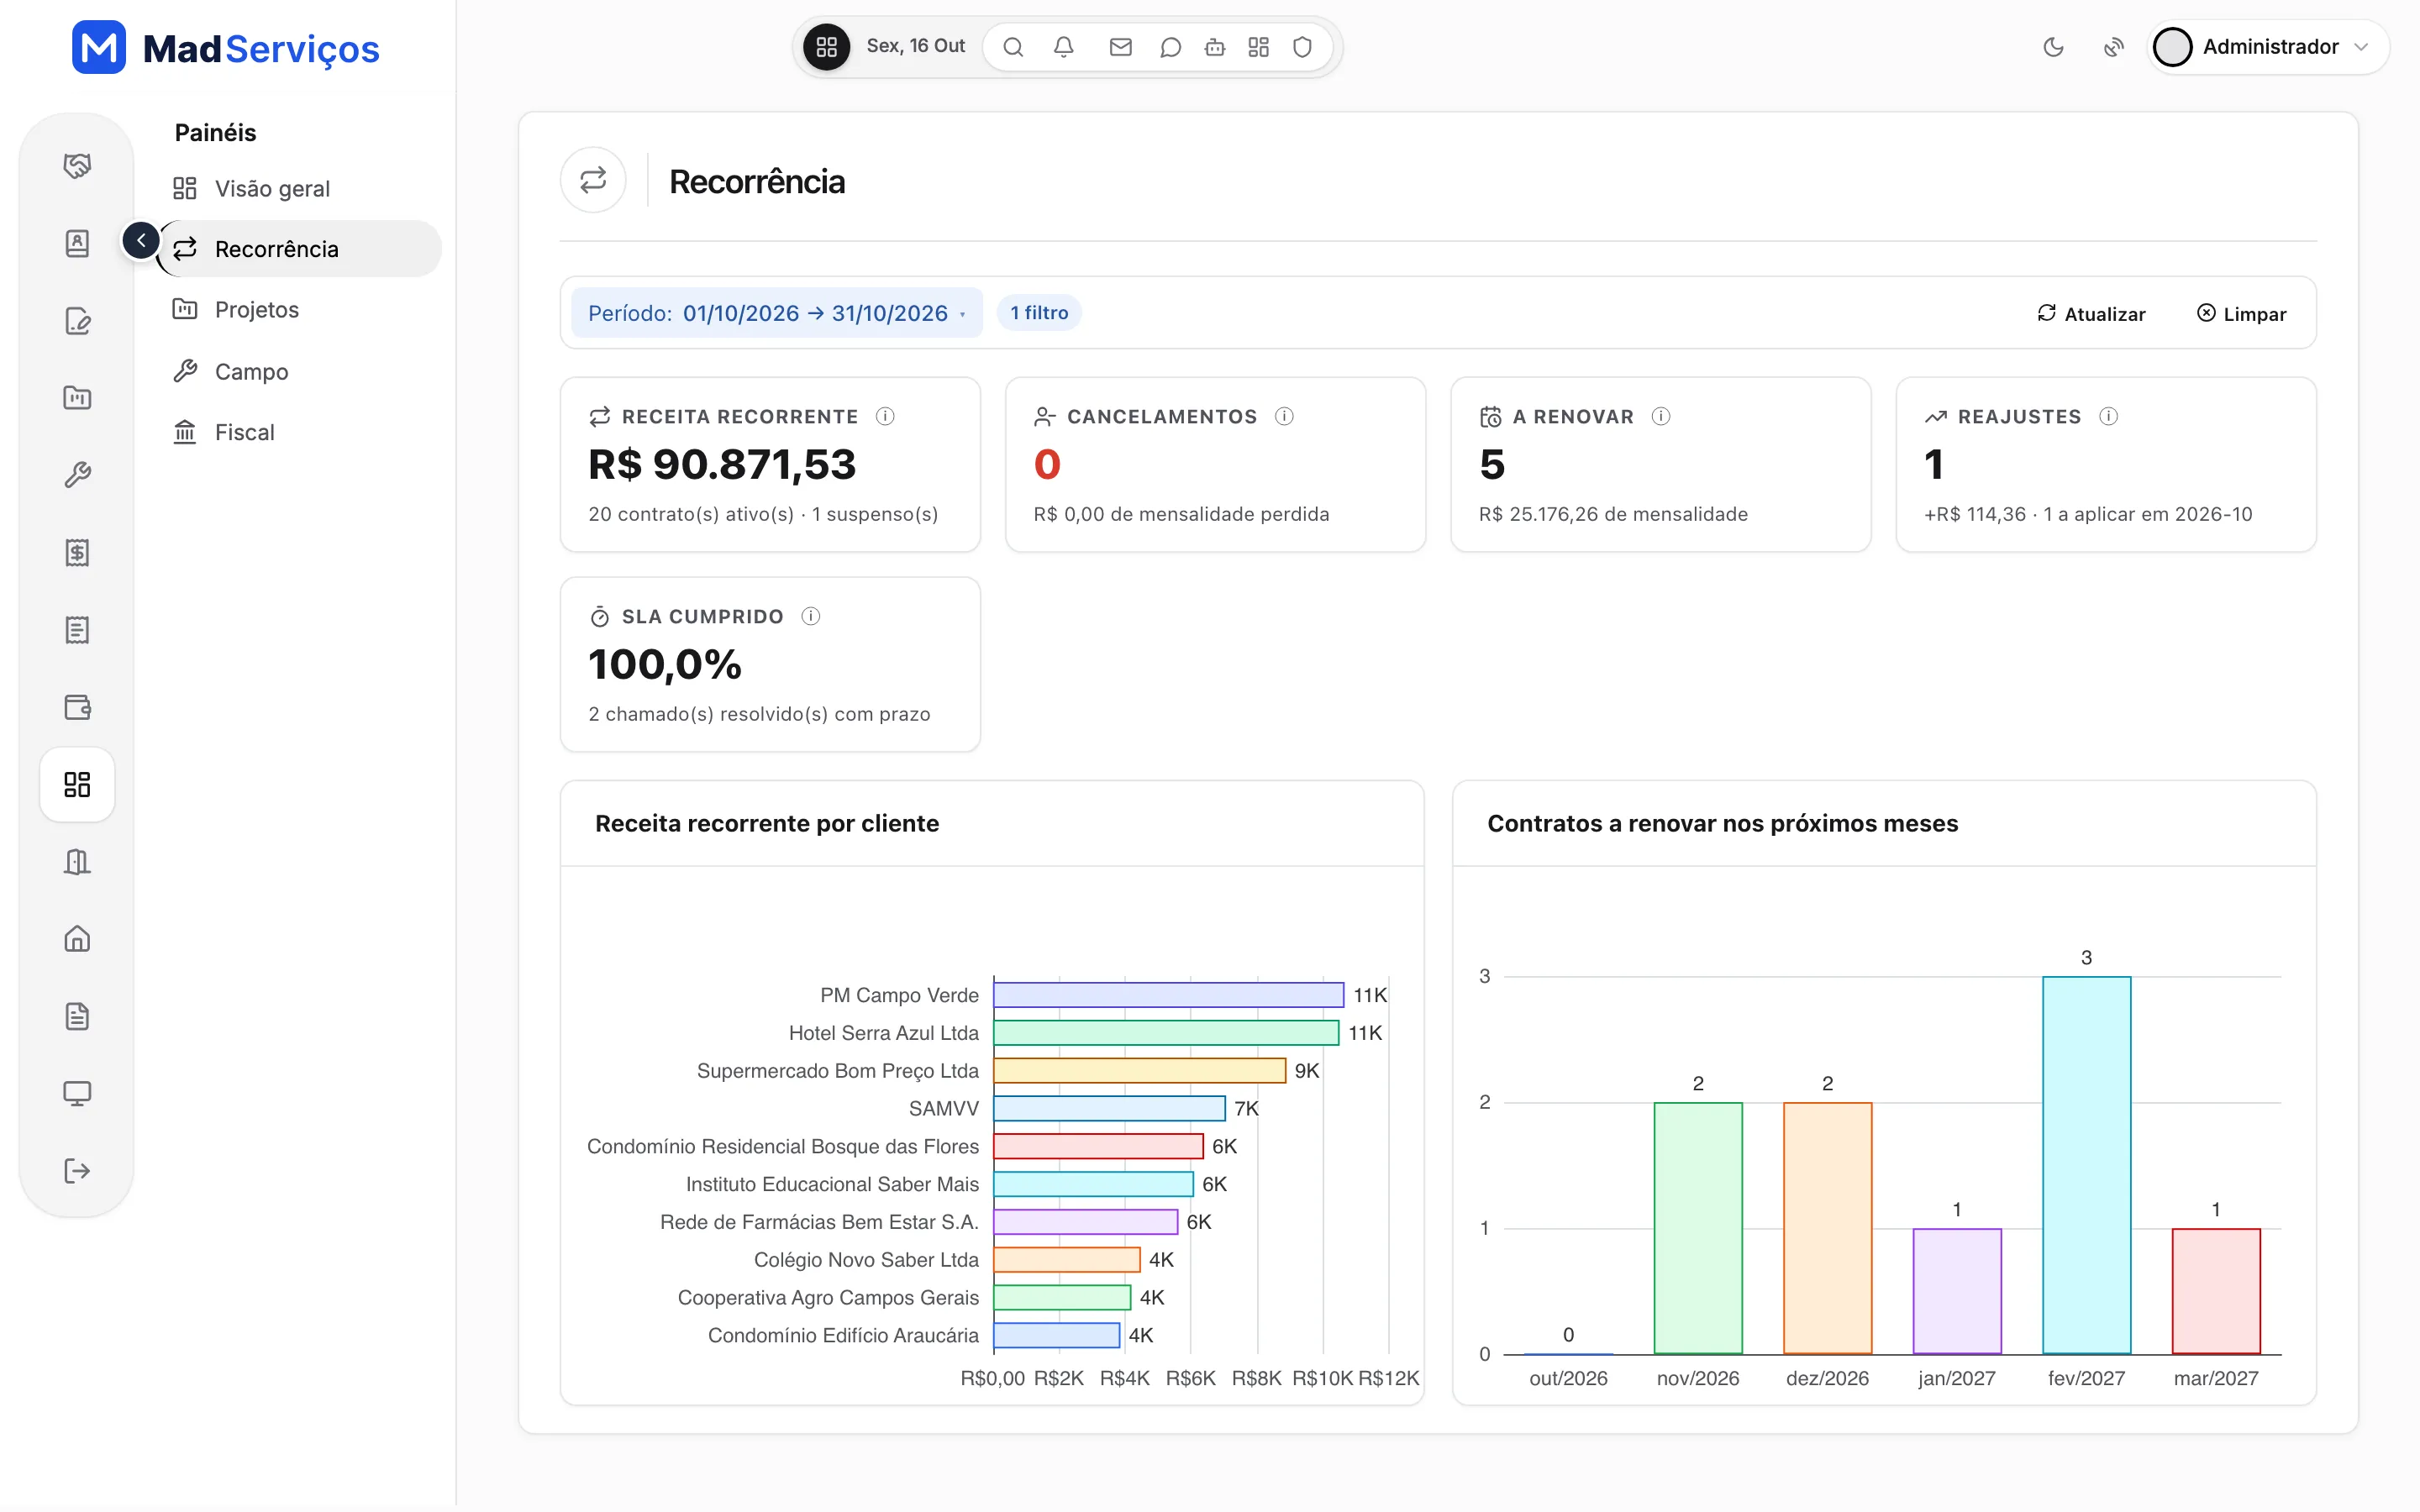Screen dimensions: 2420x1512
Task: Open the robot assistant icon
Action: coord(1215,47)
